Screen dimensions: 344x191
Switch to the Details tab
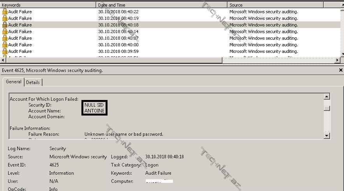click(x=33, y=82)
